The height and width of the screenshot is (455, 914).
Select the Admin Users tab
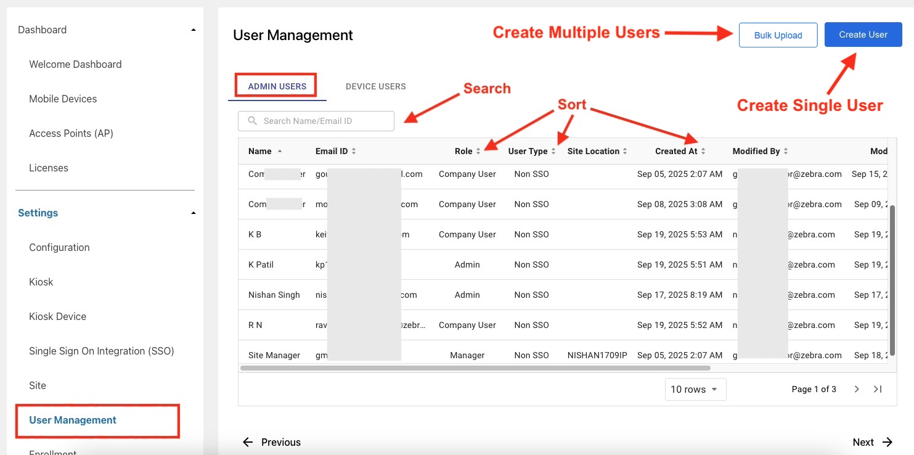pos(277,86)
